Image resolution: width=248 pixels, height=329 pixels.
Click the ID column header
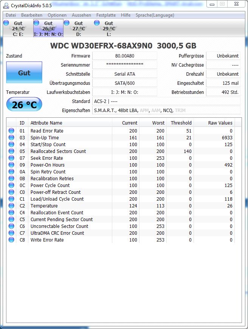22,123
